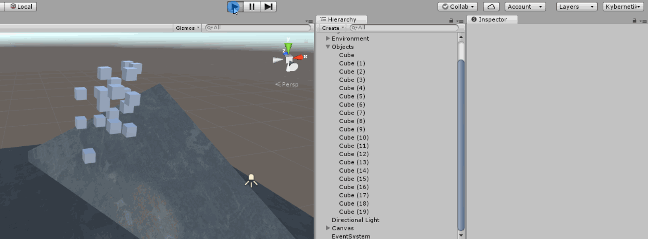Open the Hierarchy panel options menu

(460, 21)
